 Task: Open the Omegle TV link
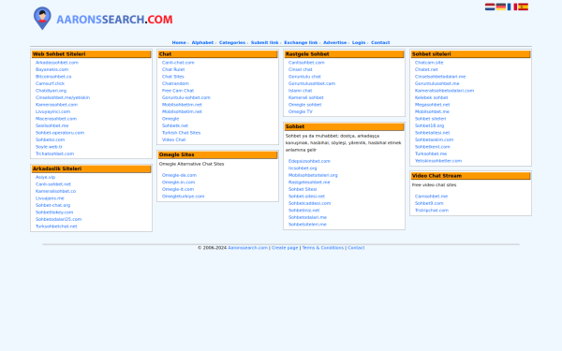coord(300,111)
